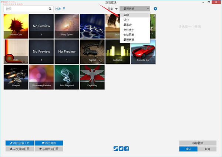
Task: Choose 安装日期 in sort menu
Action: pos(135,35)
